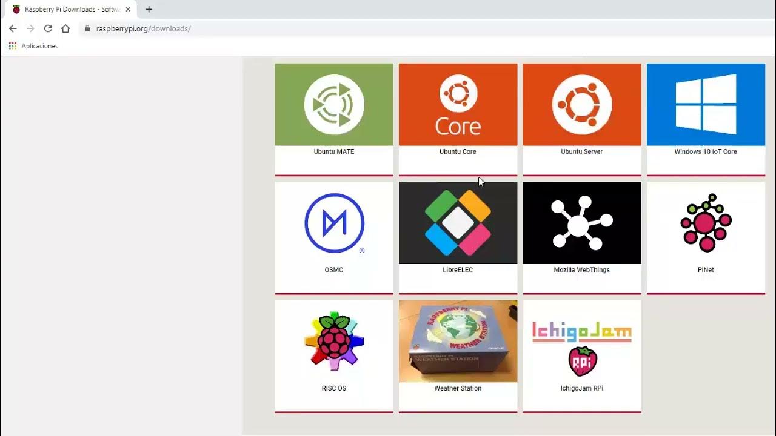Select the Ubuntu Server circle logo
This screenshot has height=436, width=776.
coord(582,105)
